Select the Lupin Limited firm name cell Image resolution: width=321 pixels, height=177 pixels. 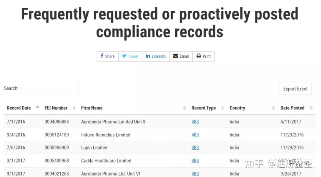[x=94, y=148]
